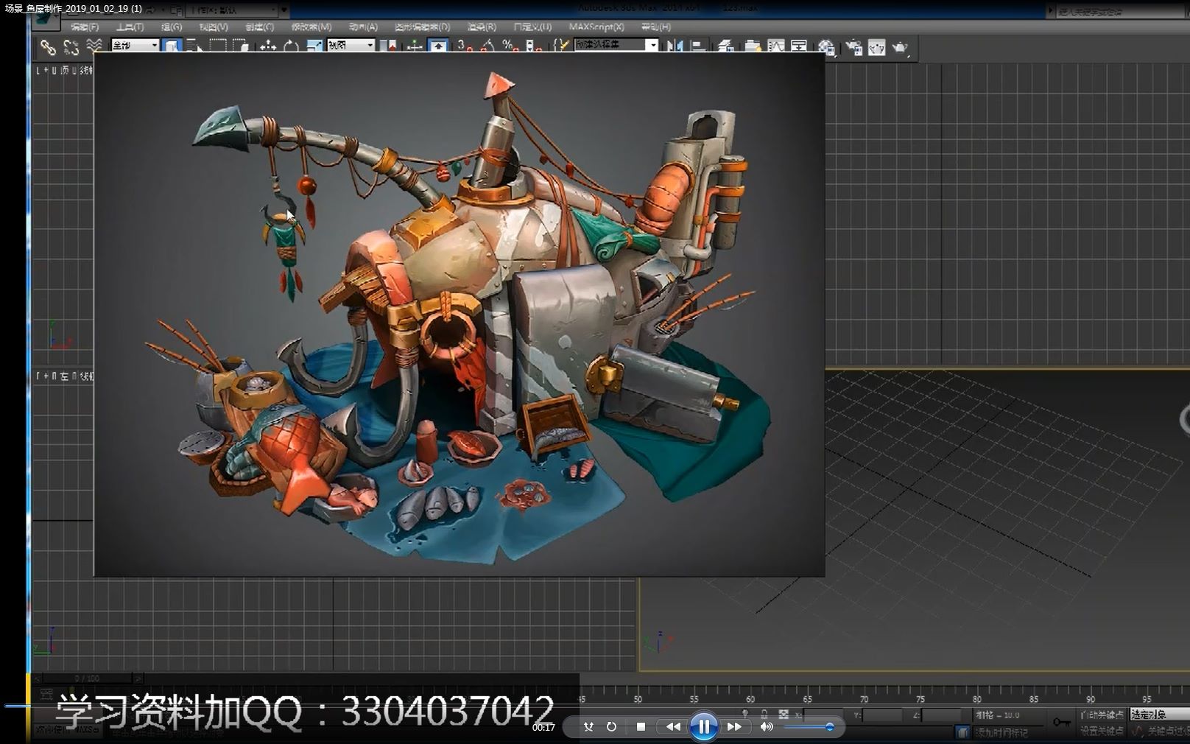Toggle the Spinner Snap icon

tap(533, 46)
